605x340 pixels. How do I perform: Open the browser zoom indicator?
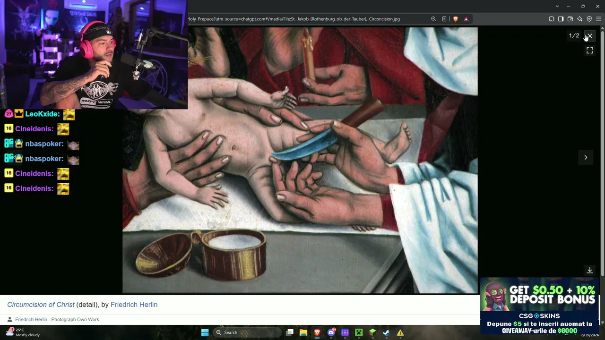433,19
